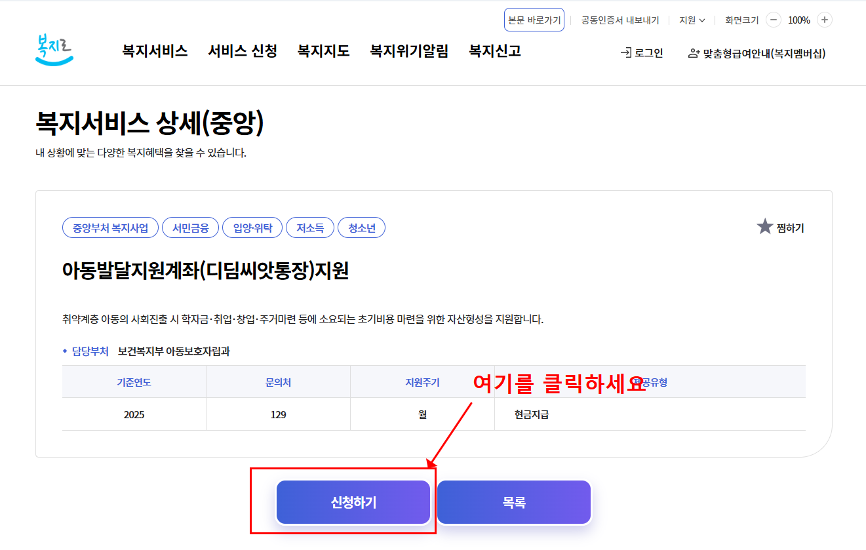Select the 서비스 신청 menu item
Screen dimensions: 866x550
[242, 50]
